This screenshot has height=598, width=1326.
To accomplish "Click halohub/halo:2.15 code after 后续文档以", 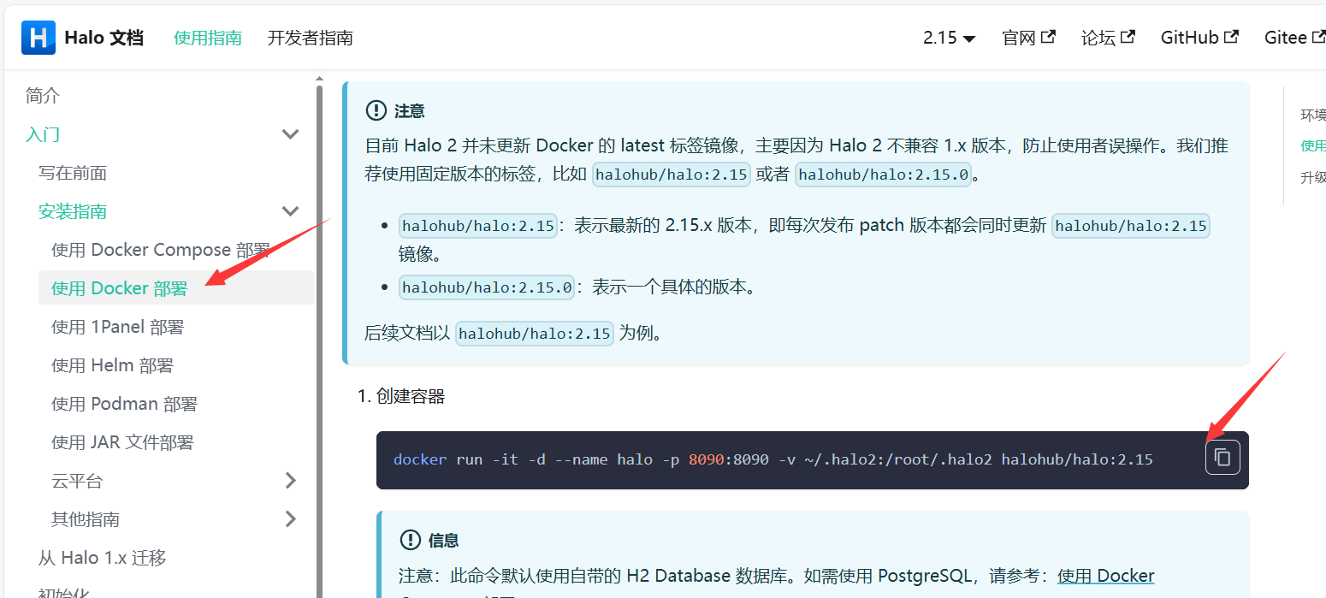I will click(x=535, y=333).
